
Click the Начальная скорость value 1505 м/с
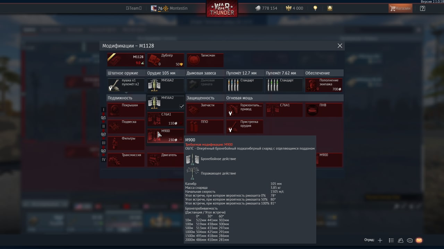coord(277,192)
